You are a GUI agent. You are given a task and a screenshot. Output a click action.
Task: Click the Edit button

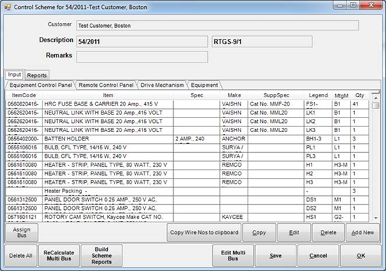coord(294,232)
